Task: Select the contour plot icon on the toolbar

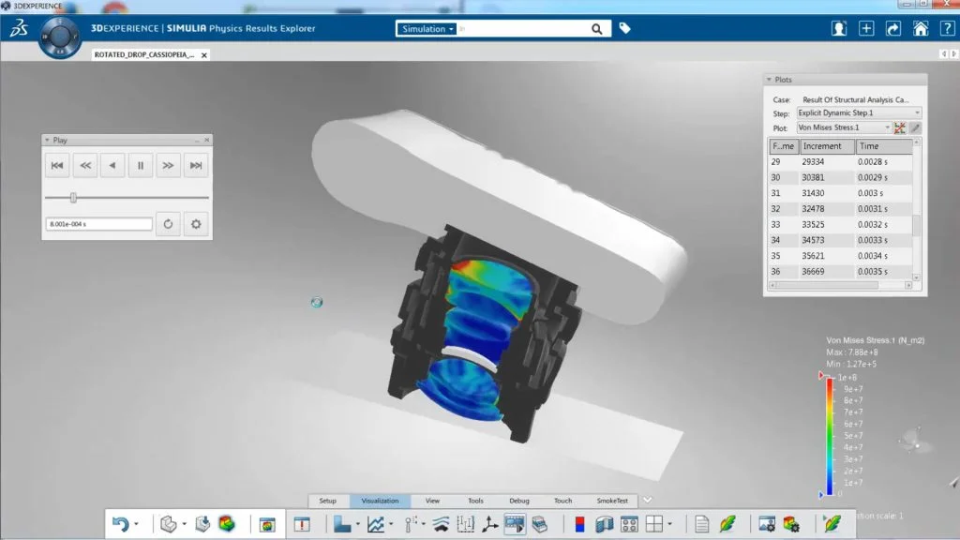Action: (343, 525)
